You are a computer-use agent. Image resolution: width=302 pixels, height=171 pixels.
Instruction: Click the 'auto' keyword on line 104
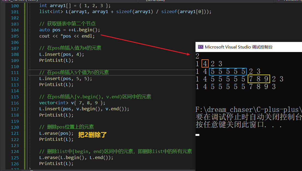45,30
